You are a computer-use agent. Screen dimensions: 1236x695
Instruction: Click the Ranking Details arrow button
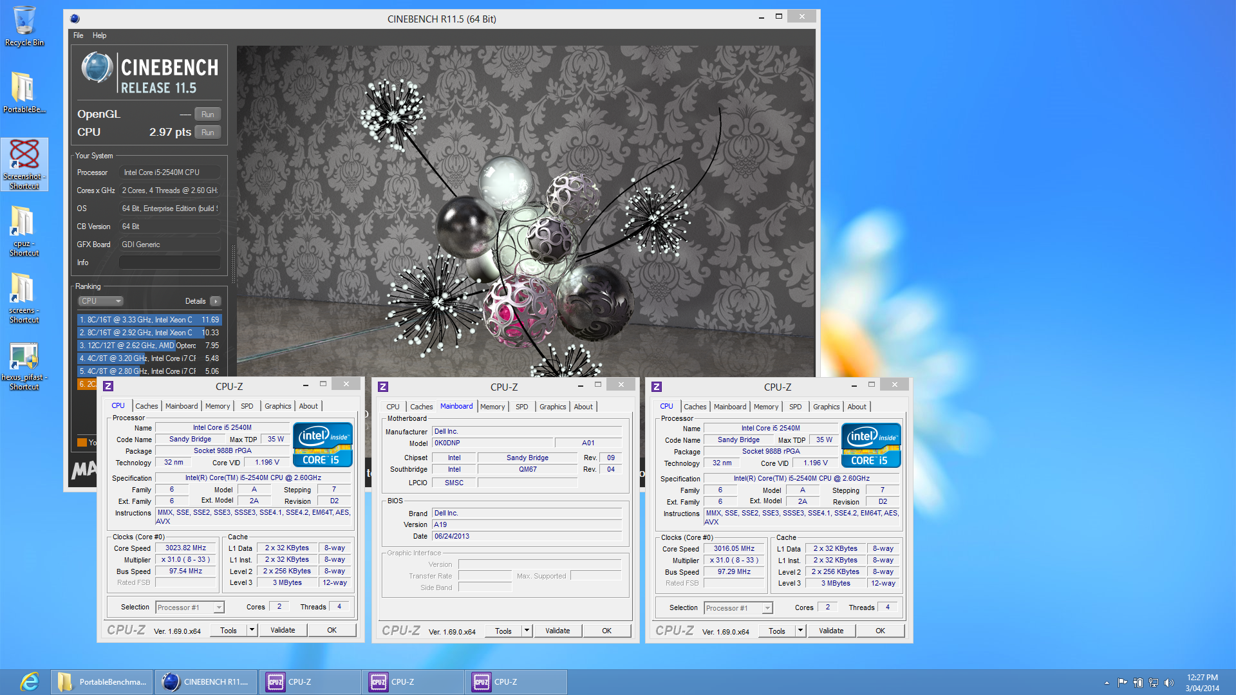[216, 301]
